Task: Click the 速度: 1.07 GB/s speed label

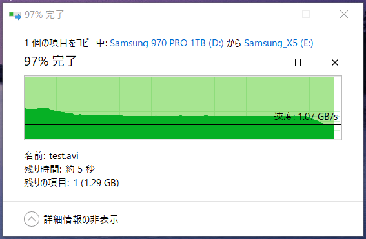Action: [306, 117]
